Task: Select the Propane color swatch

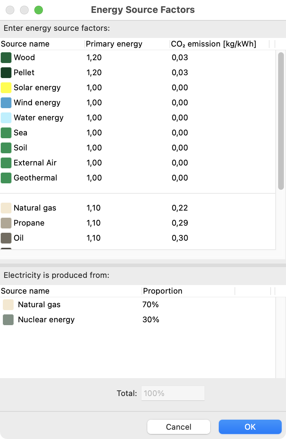Action: [6, 223]
